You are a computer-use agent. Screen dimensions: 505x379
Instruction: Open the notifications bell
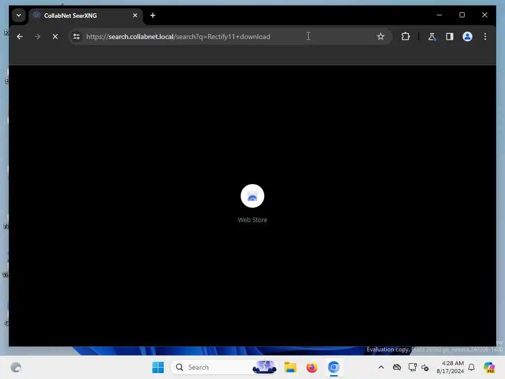coord(471,367)
